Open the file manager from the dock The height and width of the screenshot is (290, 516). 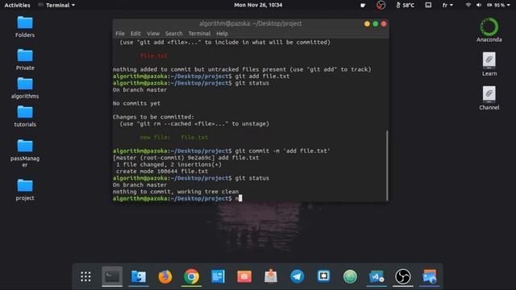click(x=139, y=276)
